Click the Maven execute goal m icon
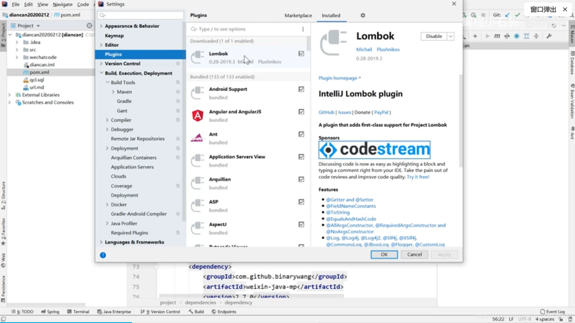This screenshot has height=323, width=575. coord(497,36)
